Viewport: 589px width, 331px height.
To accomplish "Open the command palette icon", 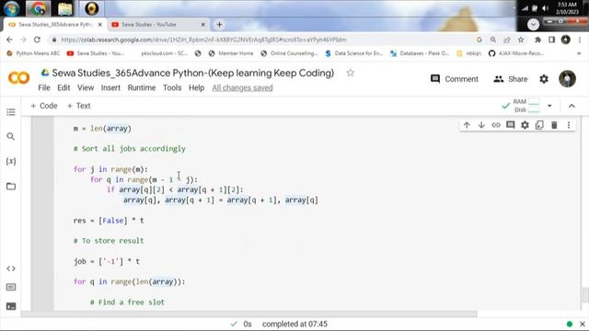I will (x=11, y=287).
